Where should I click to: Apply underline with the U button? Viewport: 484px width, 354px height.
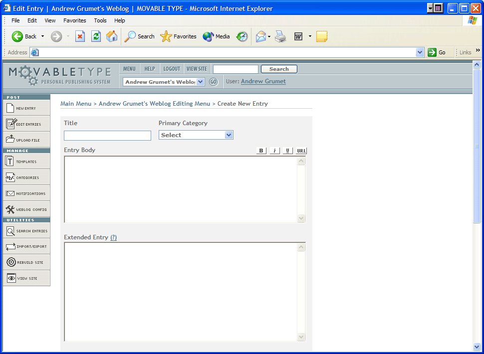pos(288,151)
